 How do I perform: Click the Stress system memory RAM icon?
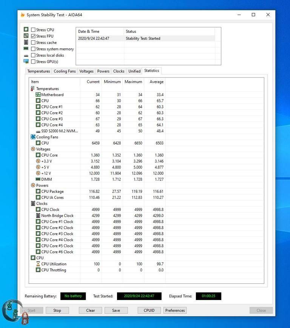pos(26,48)
